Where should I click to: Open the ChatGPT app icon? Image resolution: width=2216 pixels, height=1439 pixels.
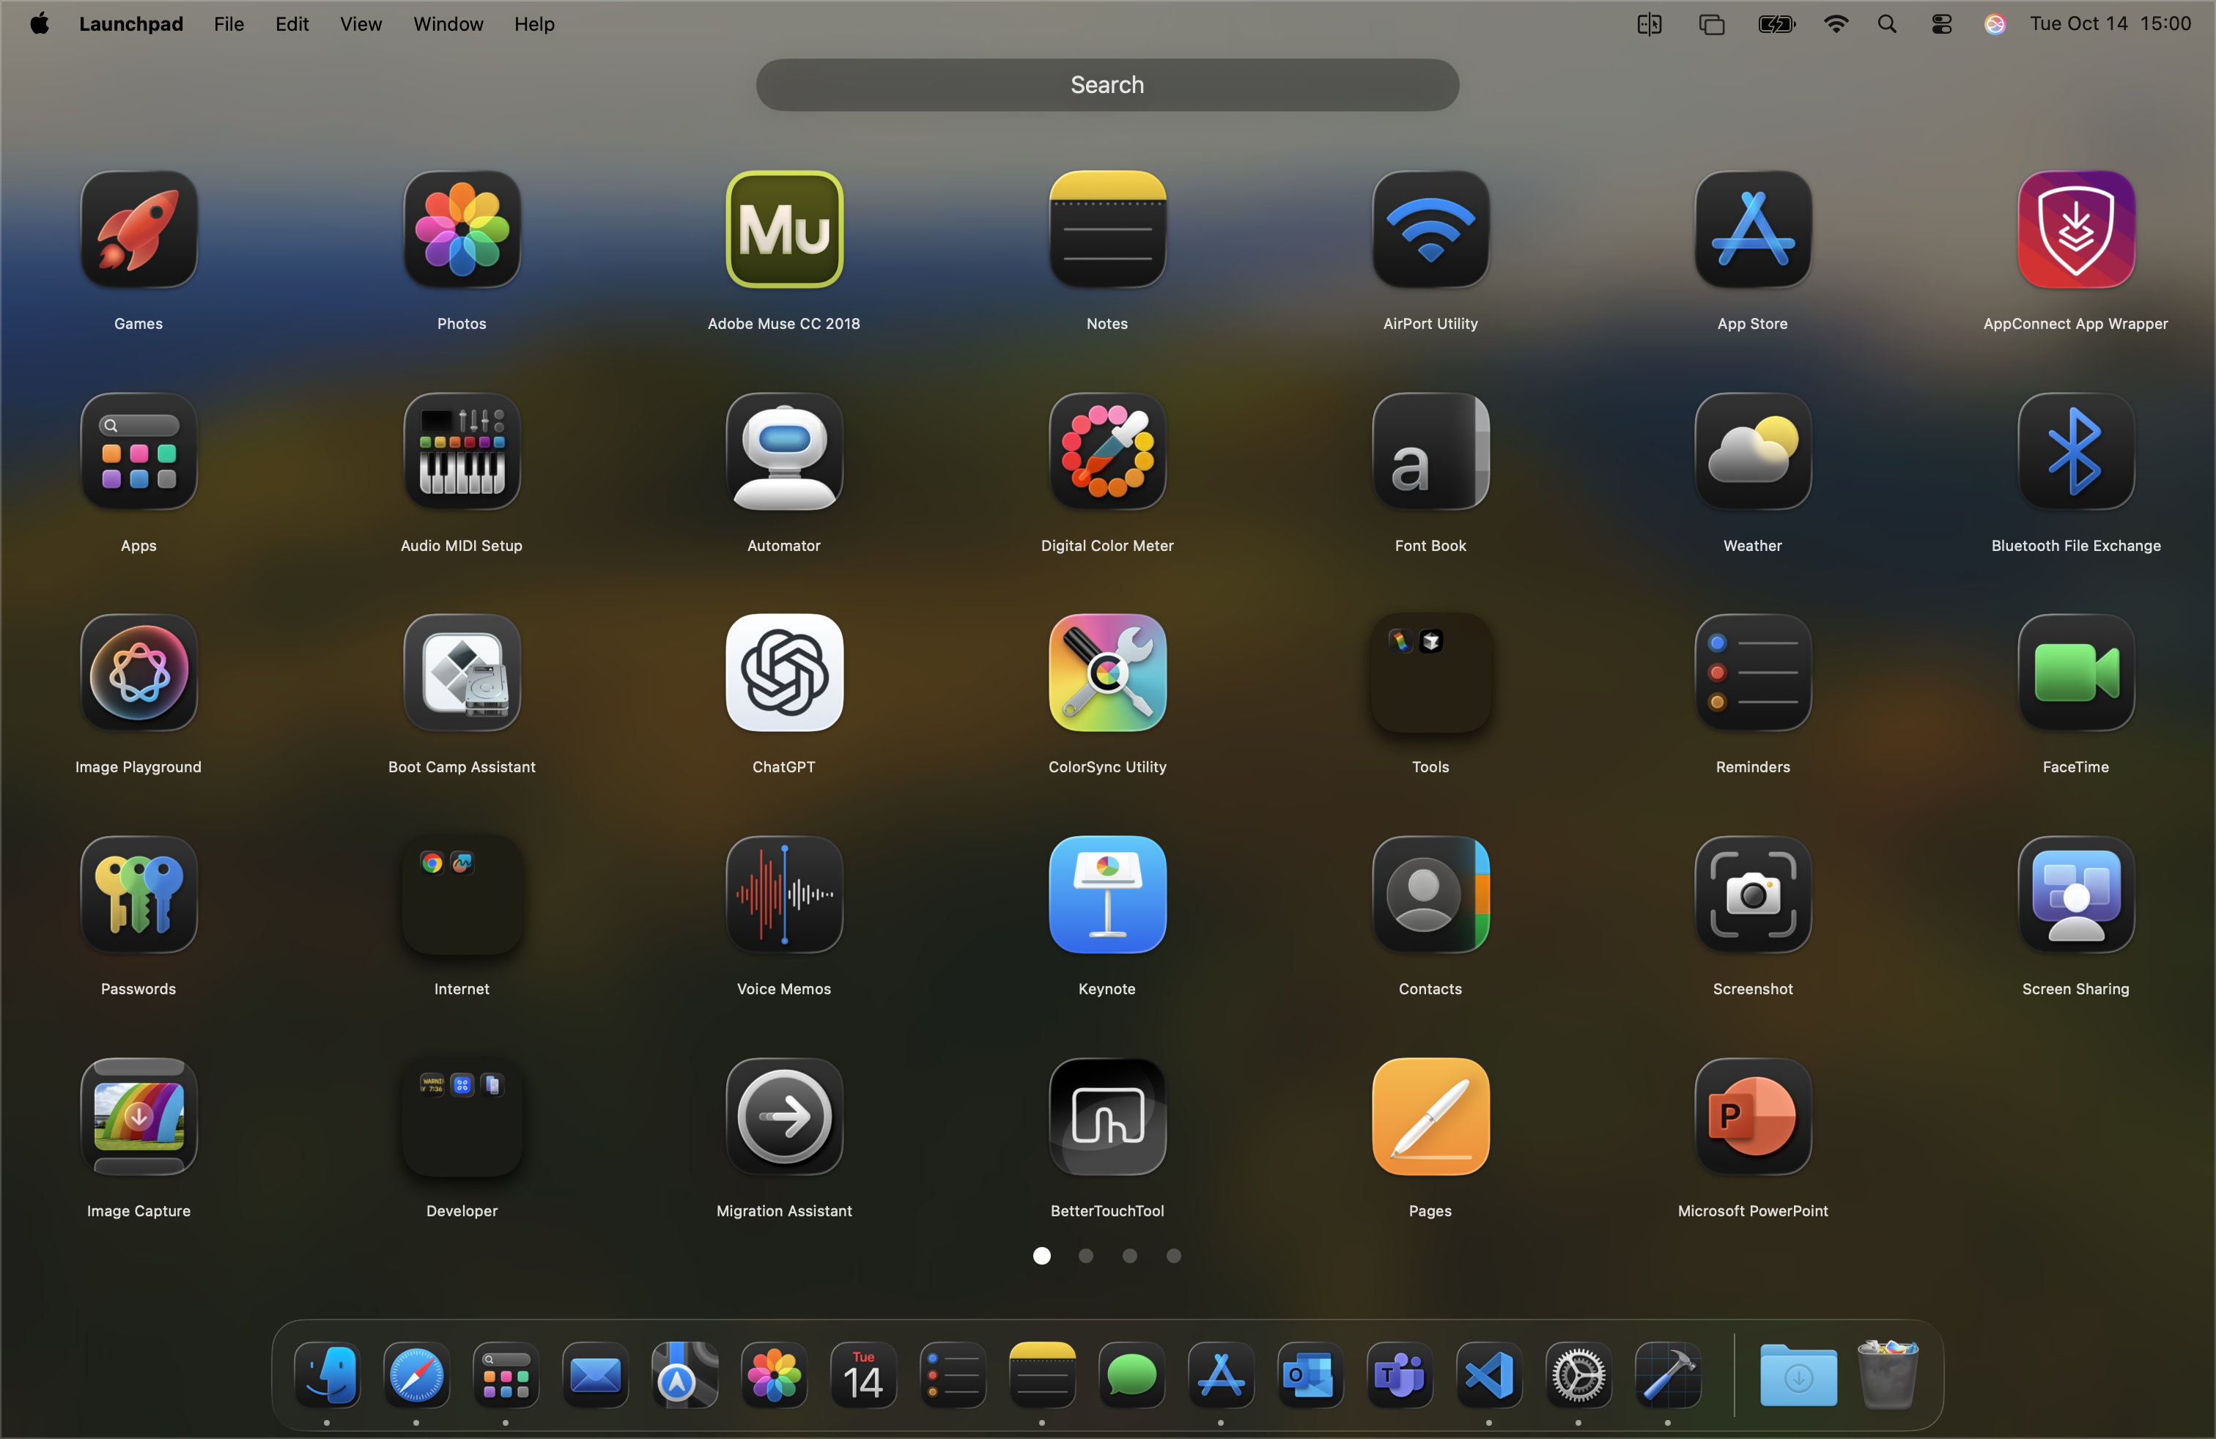[784, 673]
